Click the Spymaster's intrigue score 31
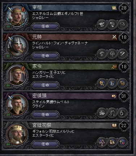The height and width of the screenshot is (156, 136). pyautogui.click(x=124, y=96)
